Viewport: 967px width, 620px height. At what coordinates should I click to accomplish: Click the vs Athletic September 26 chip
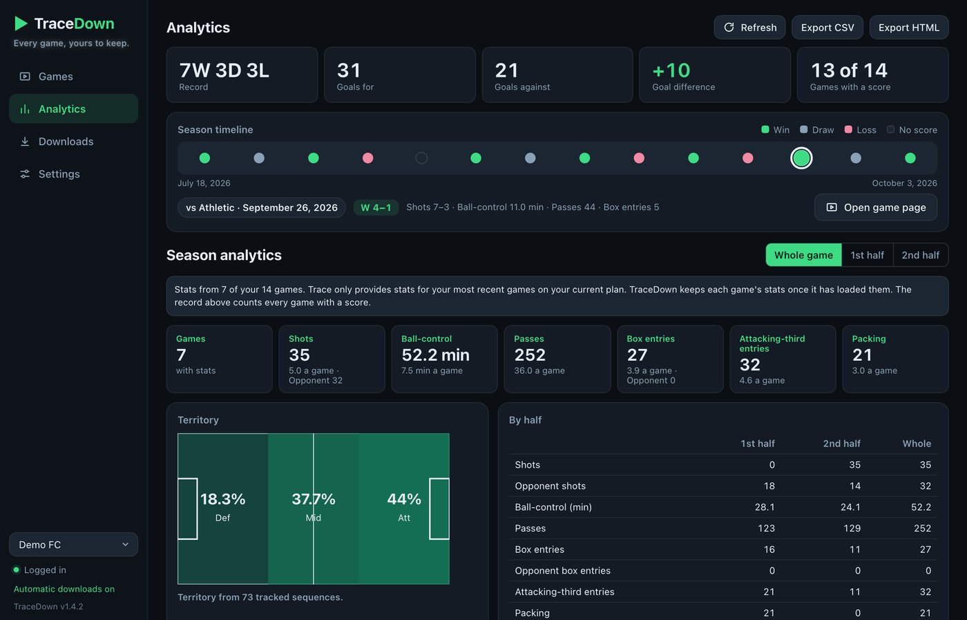262,207
